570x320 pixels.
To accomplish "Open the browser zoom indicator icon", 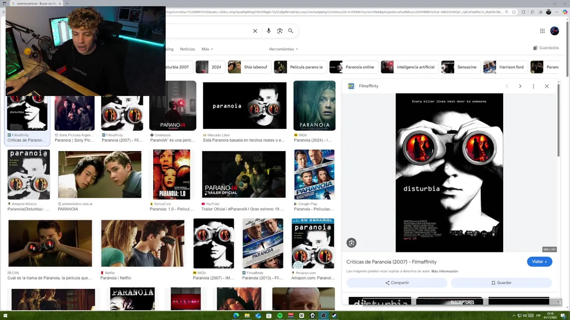I will pyautogui.click(x=507, y=12).
